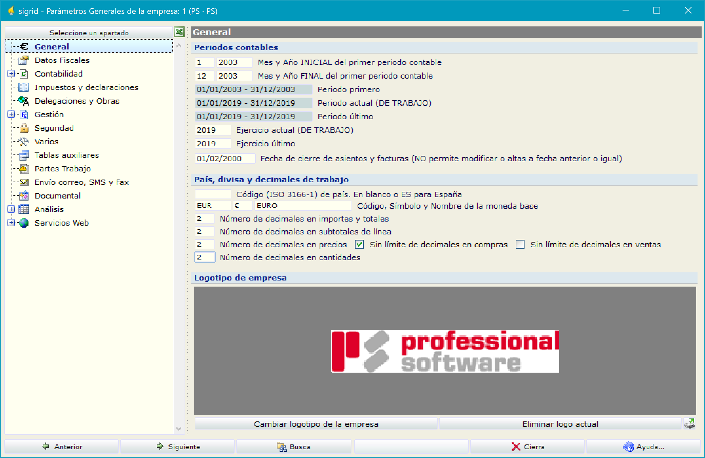Open the Tablas auxiliares section
705x458 pixels.
[x=67, y=155]
